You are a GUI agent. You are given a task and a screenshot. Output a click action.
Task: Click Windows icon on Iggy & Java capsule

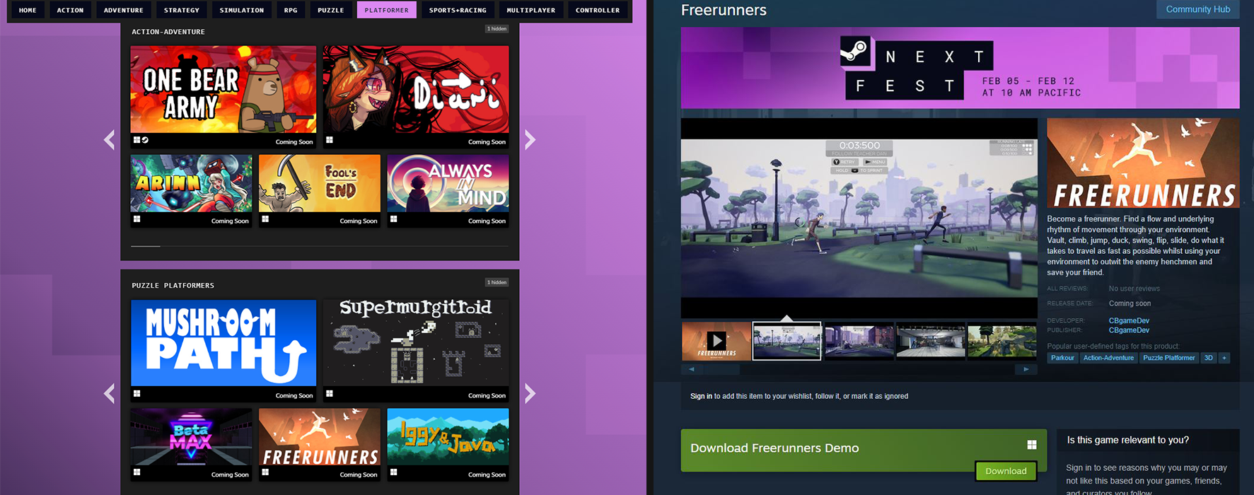[394, 472]
